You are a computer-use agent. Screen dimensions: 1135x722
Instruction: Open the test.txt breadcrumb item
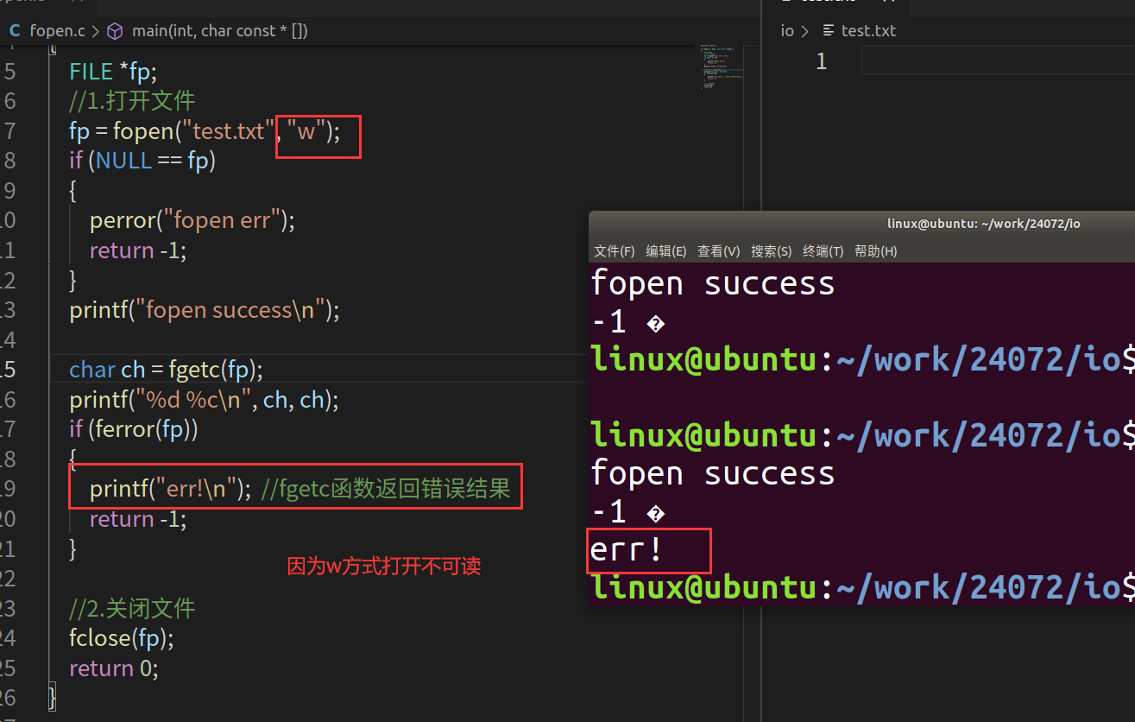(868, 31)
